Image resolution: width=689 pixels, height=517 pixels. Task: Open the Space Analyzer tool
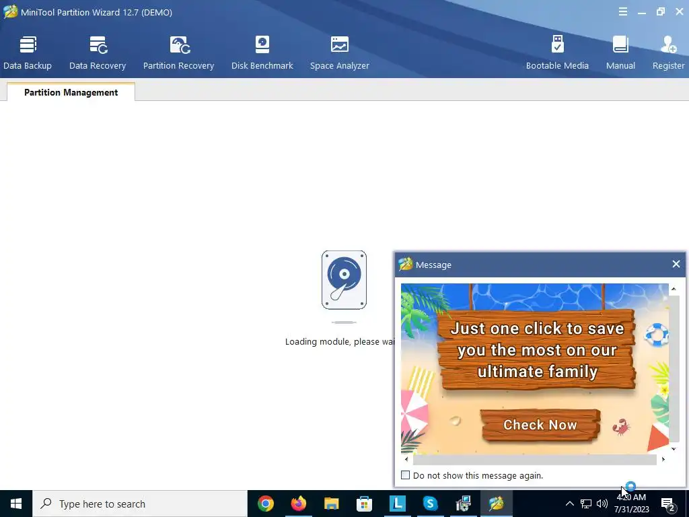(x=340, y=53)
